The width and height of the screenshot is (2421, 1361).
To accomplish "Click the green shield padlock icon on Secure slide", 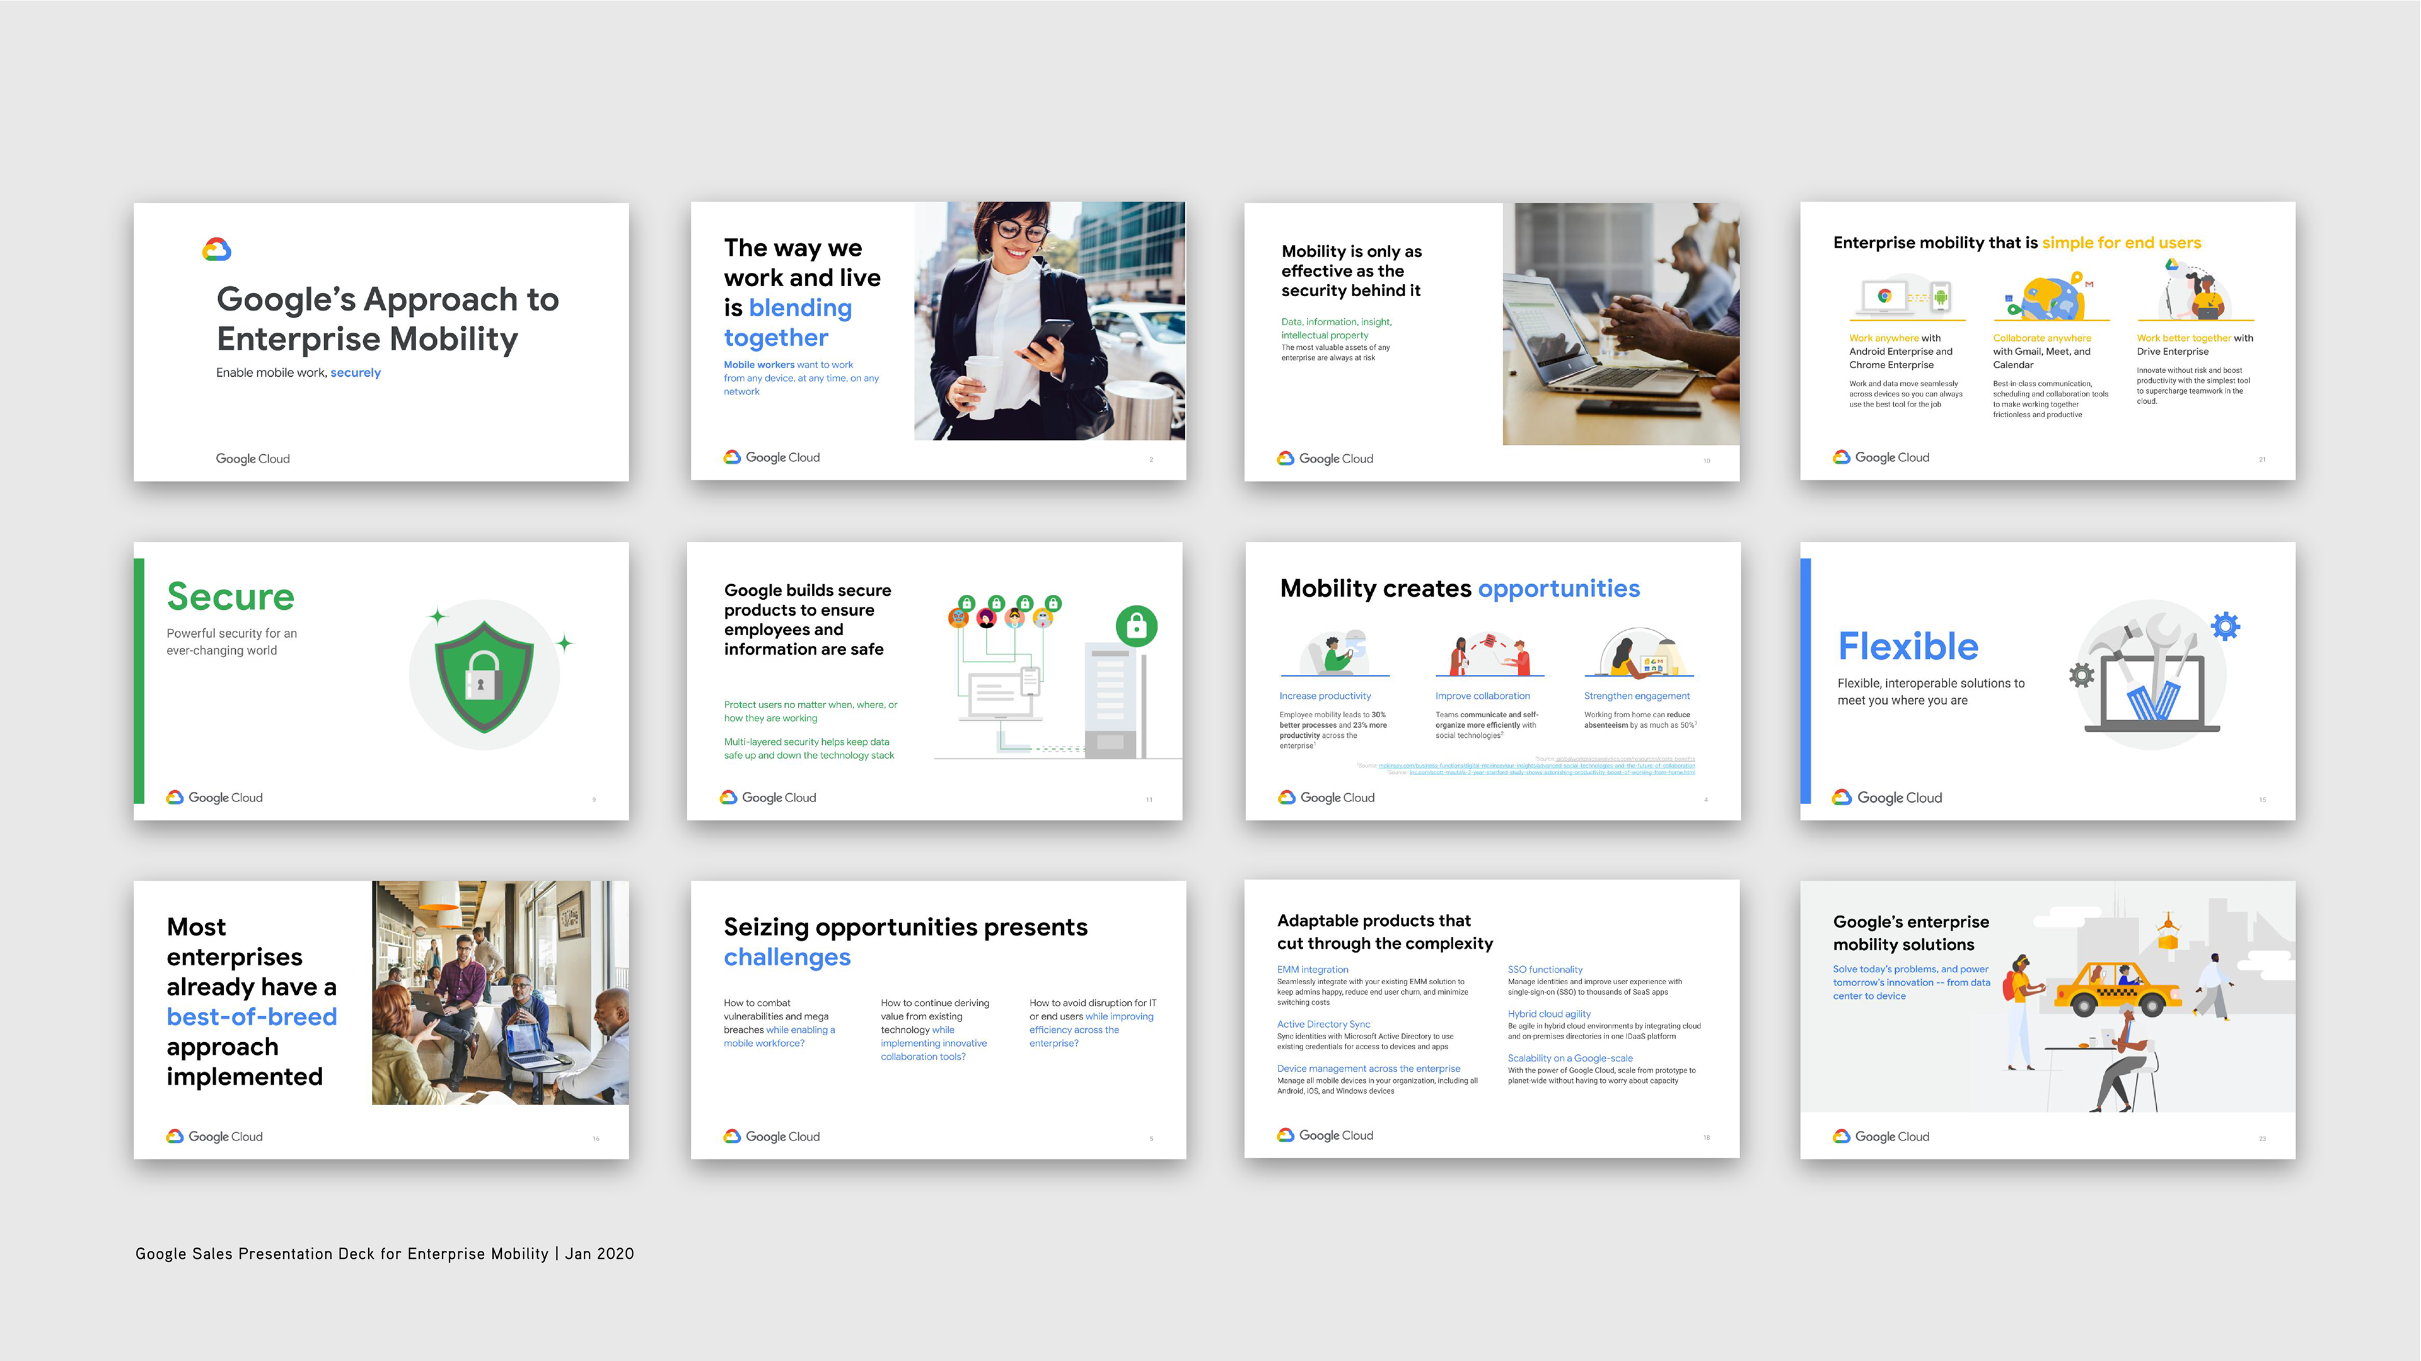I will pos(484,675).
